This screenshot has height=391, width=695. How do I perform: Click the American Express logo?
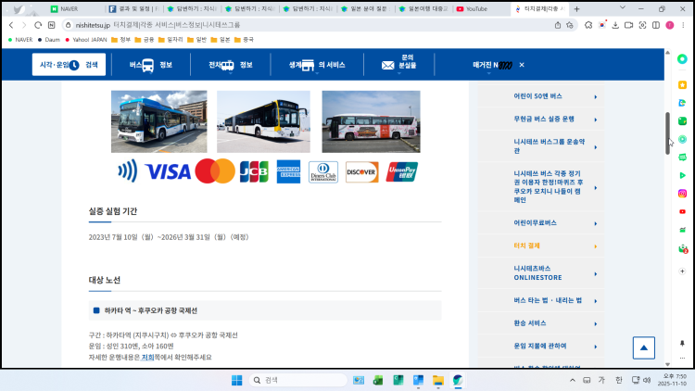click(x=288, y=171)
